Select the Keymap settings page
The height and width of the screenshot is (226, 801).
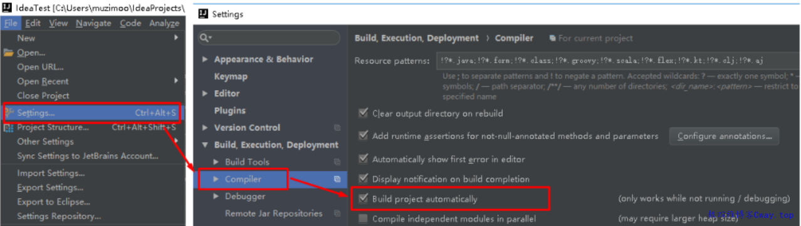(231, 76)
